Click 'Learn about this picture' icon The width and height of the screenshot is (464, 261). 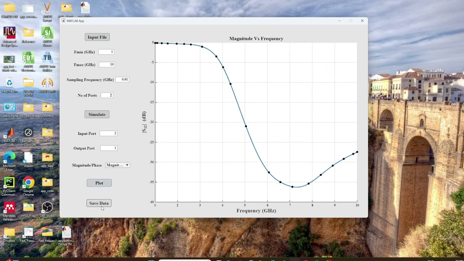click(x=28, y=137)
